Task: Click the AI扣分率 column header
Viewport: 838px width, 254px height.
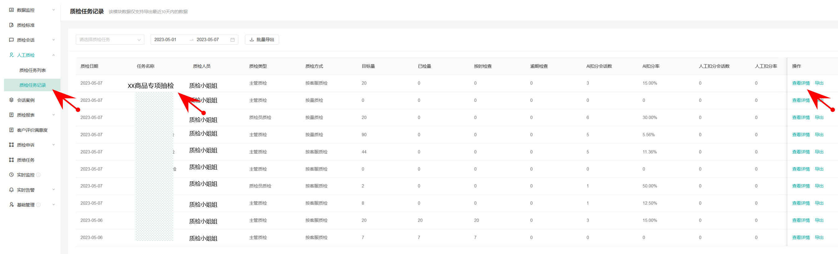Action: [651, 66]
